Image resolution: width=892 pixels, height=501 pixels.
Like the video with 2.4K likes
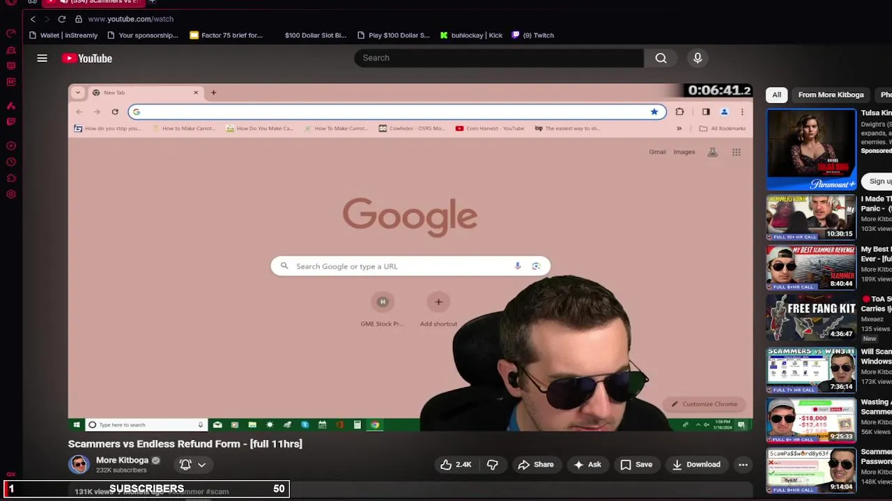tap(456, 464)
